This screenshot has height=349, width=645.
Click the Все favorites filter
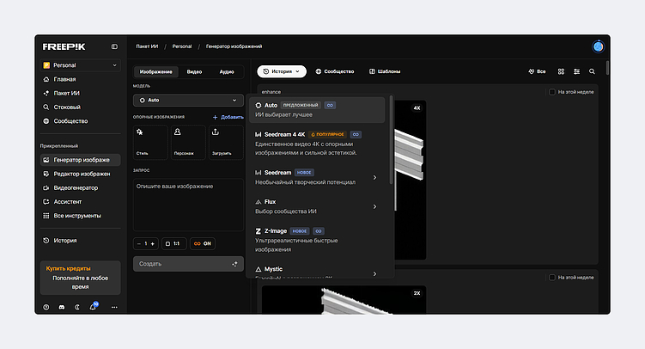pos(538,71)
